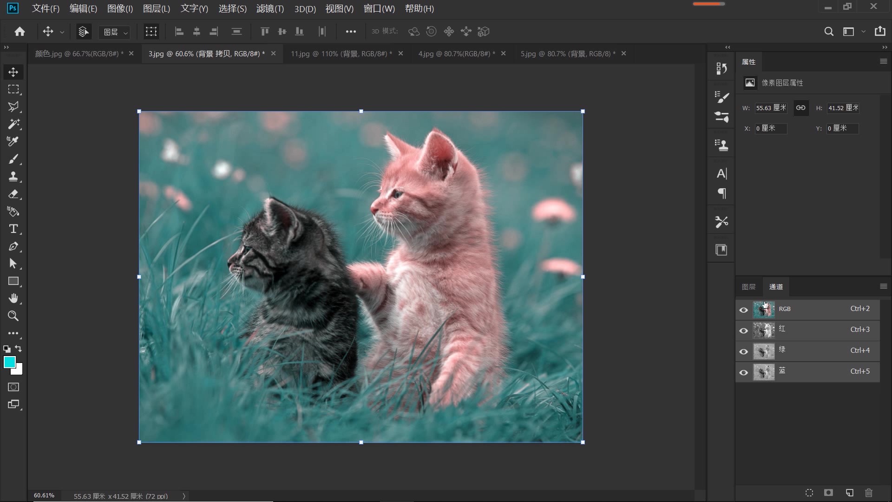
Task: Activate the Rectangular Marquee tool
Action: click(13, 89)
